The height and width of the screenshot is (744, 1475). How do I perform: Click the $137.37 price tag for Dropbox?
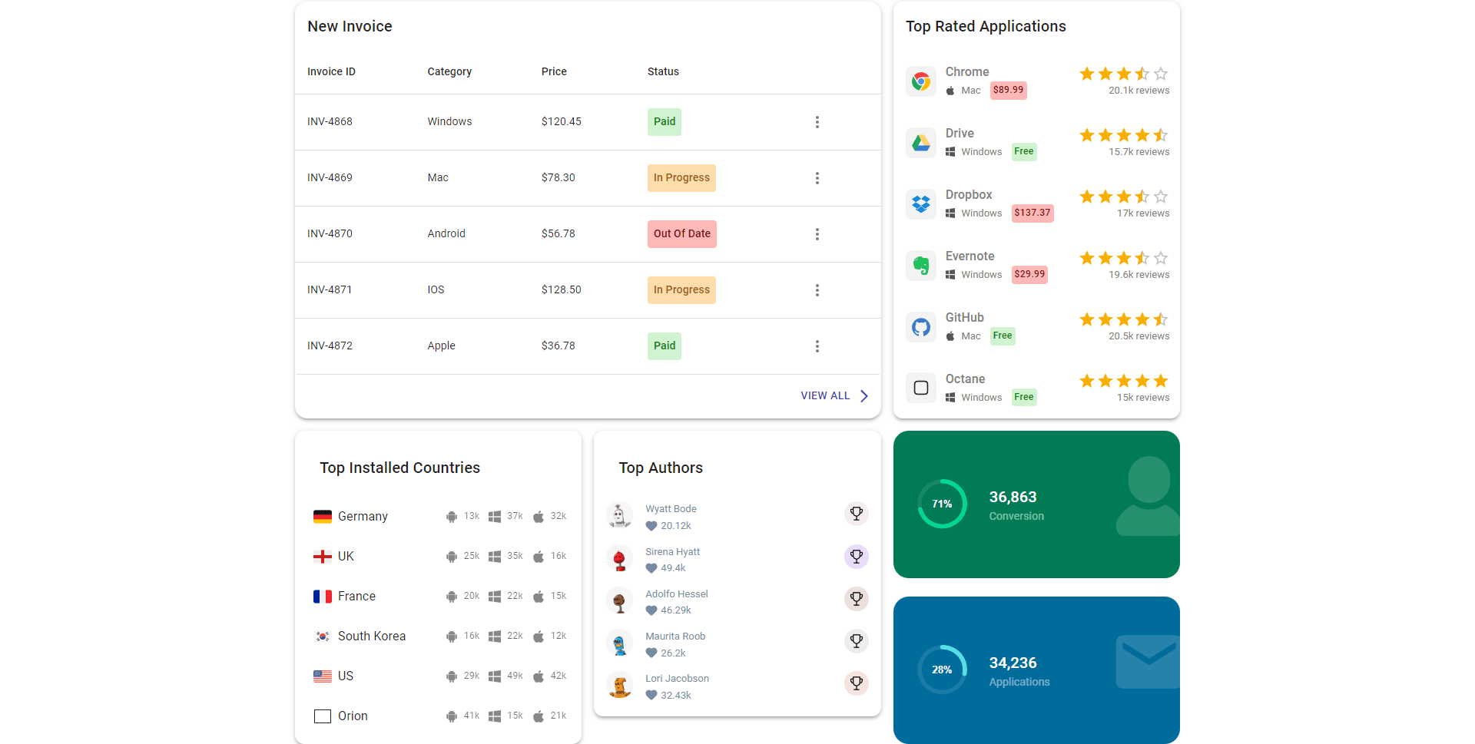click(x=1032, y=213)
